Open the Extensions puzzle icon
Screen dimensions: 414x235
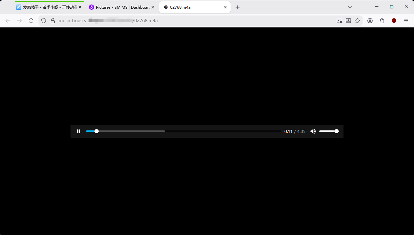[x=382, y=21]
